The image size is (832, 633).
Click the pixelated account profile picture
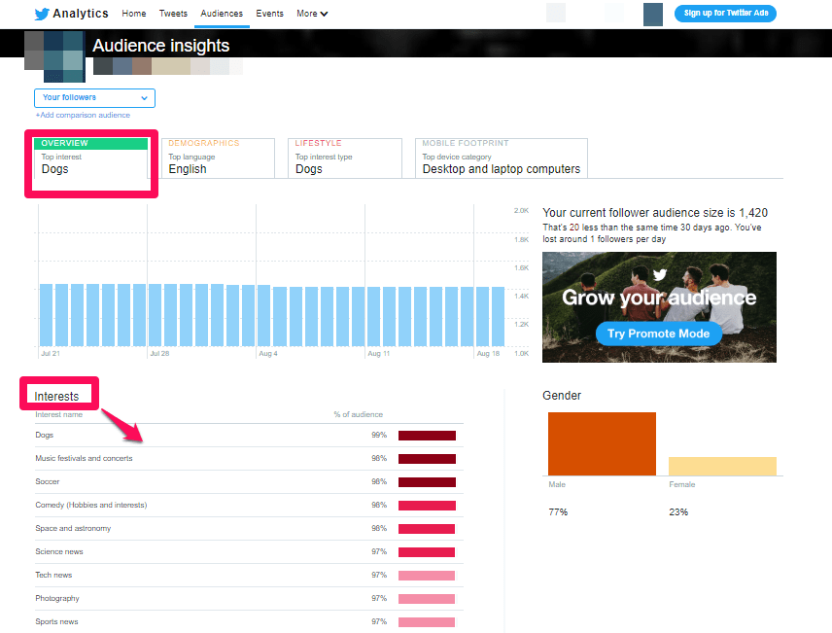pos(54,56)
